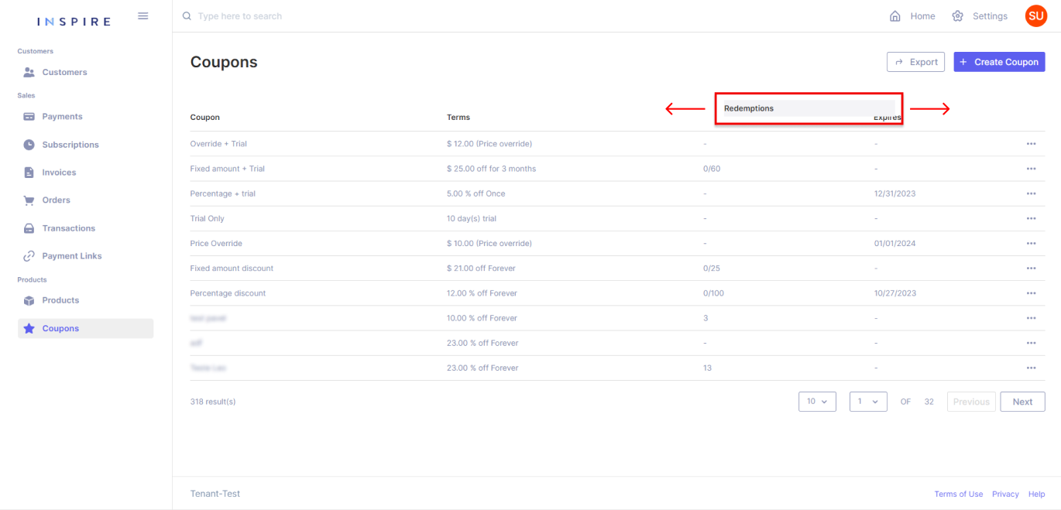Open the SU user avatar menu
Screen dimensions: 1061x510
(1035, 15)
